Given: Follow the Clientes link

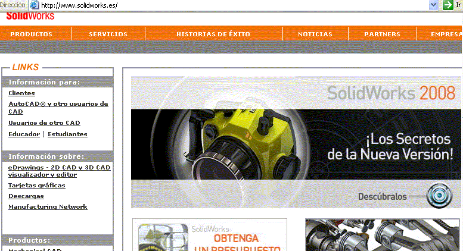Looking at the screenshot, I should click(x=21, y=93).
